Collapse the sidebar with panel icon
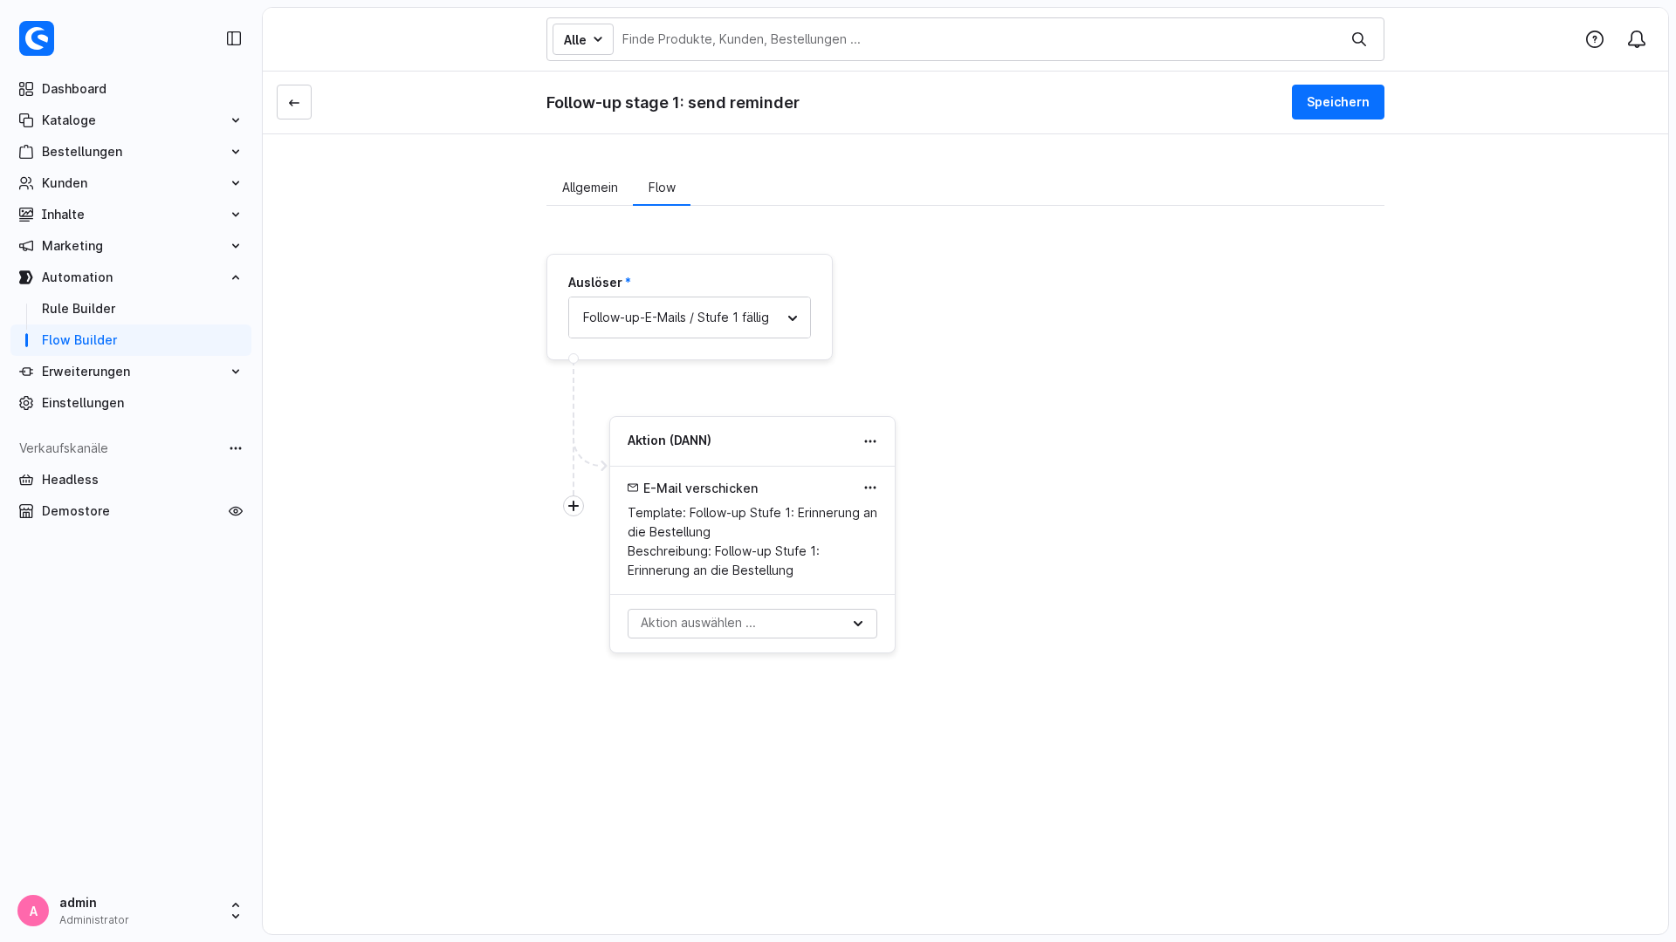This screenshot has height=942, width=1676. point(234,38)
